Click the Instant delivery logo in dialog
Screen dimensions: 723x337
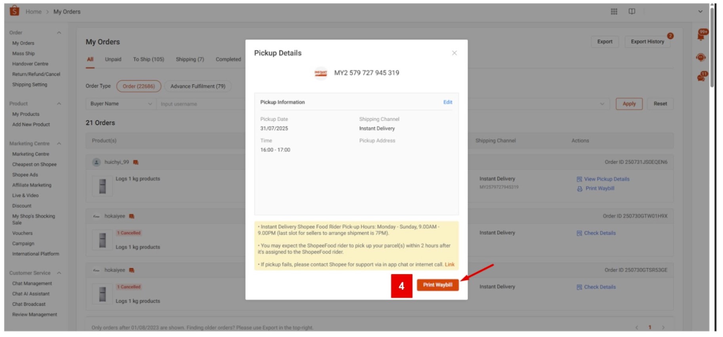coord(321,73)
